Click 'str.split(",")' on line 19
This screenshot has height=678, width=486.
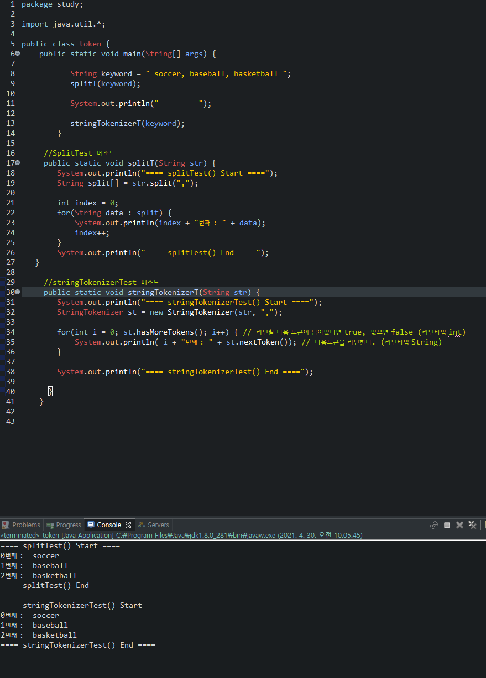[163, 183]
